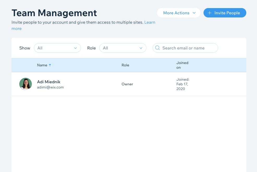Click the adimi@wix.com email address
Image resolution: width=257 pixels, height=172 pixels.
click(50, 87)
